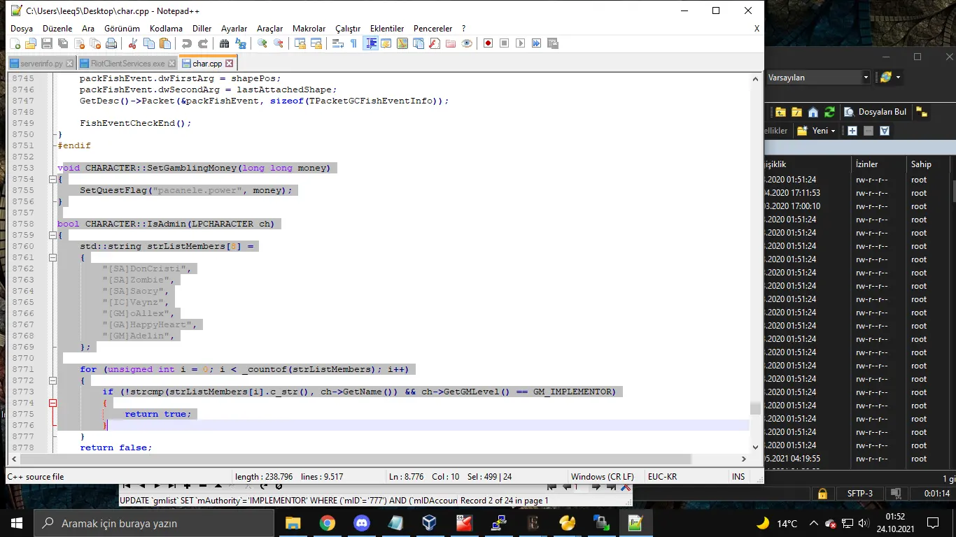
Task: Switch to the RiotClientServices.exe tab
Action: pyautogui.click(x=127, y=64)
